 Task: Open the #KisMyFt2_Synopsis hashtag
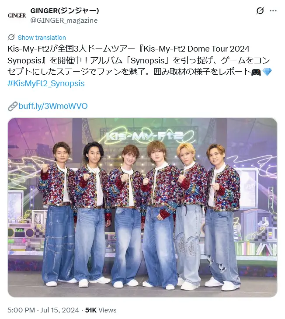coord(46,83)
